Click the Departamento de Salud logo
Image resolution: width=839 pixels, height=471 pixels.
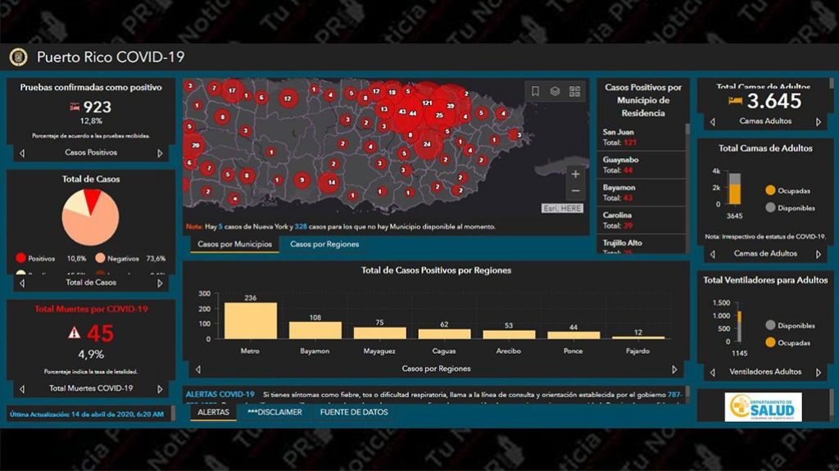(763, 406)
